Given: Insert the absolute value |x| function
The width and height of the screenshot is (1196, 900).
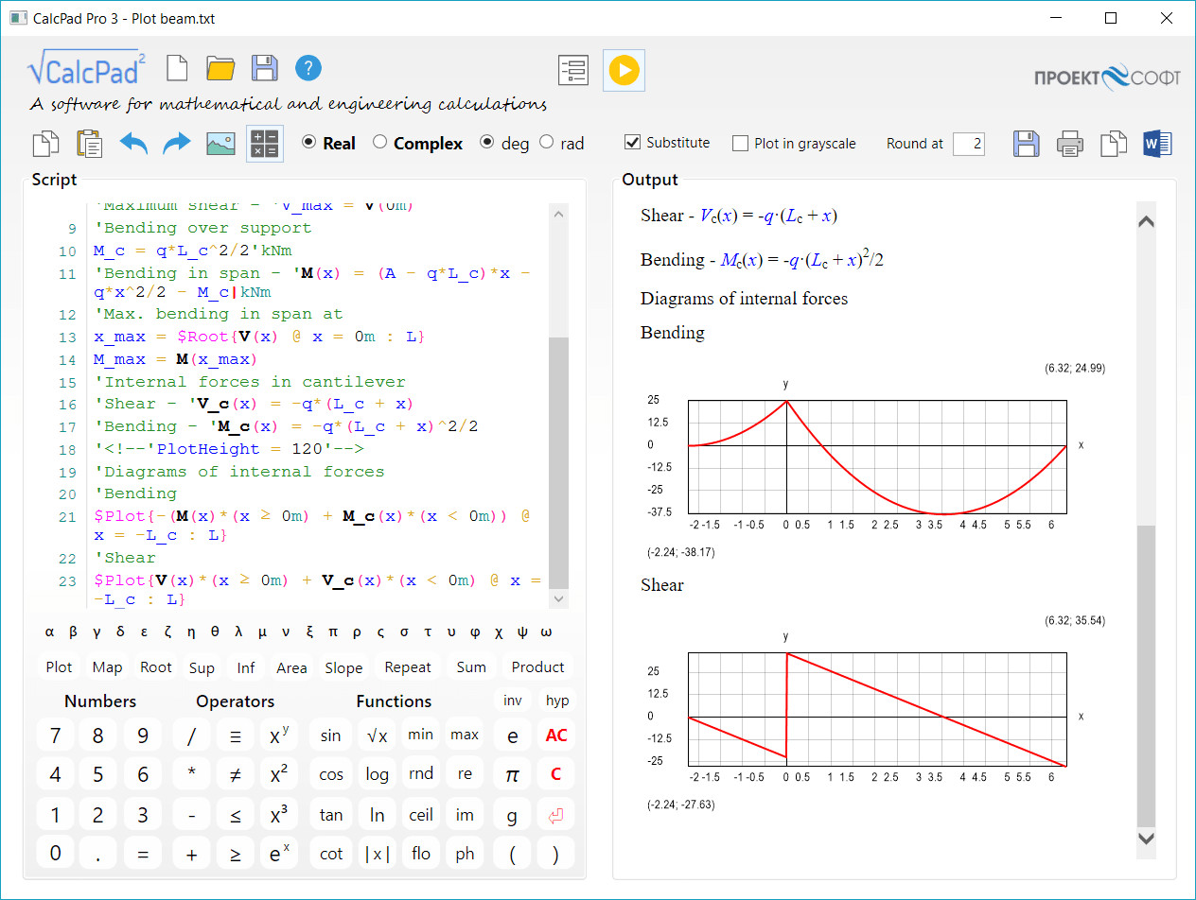Looking at the screenshot, I should point(377,854).
